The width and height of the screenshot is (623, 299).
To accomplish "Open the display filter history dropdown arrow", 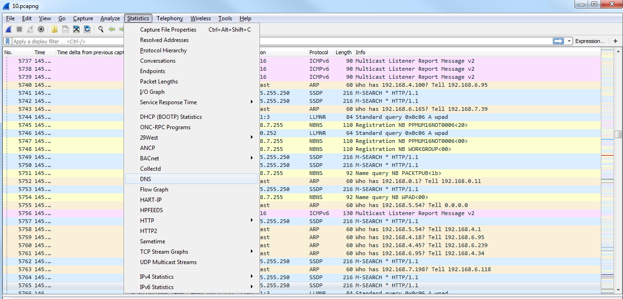I will pos(569,41).
